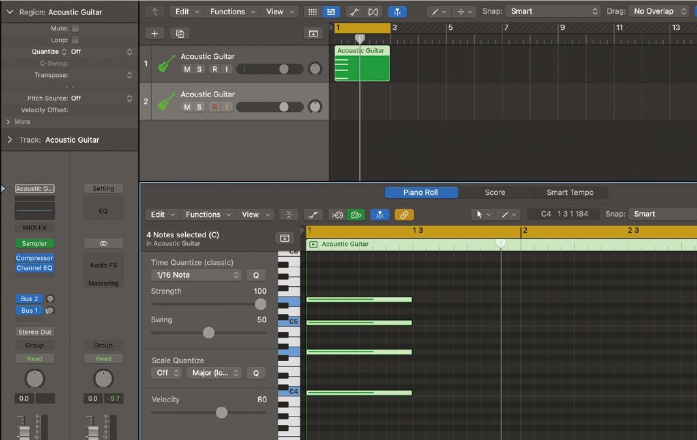697x440 pixels.
Task: Click the green guitar icon on track 1
Action: 167,63
